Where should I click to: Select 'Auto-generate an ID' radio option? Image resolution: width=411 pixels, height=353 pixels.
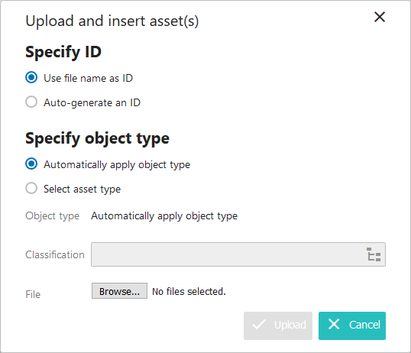tap(31, 102)
